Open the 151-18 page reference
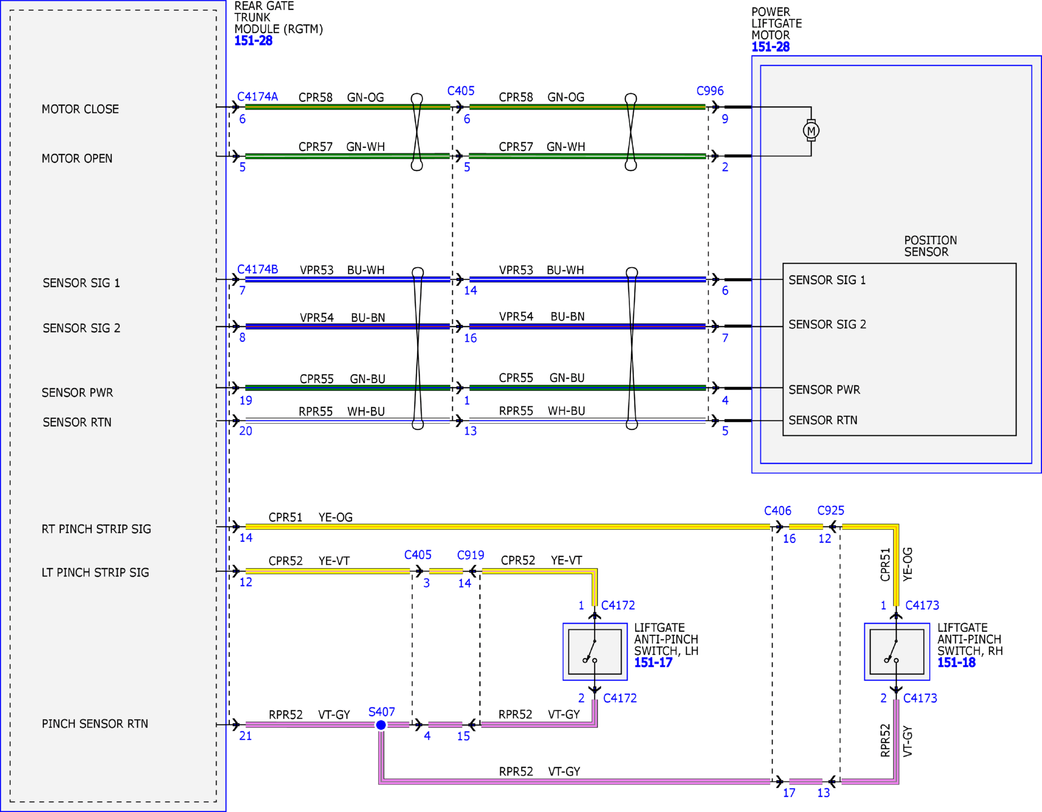 point(956,663)
